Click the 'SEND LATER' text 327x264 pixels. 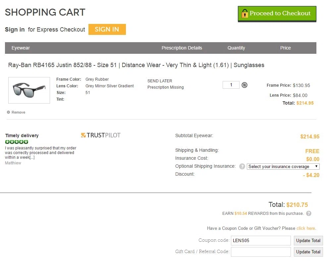point(160,81)
